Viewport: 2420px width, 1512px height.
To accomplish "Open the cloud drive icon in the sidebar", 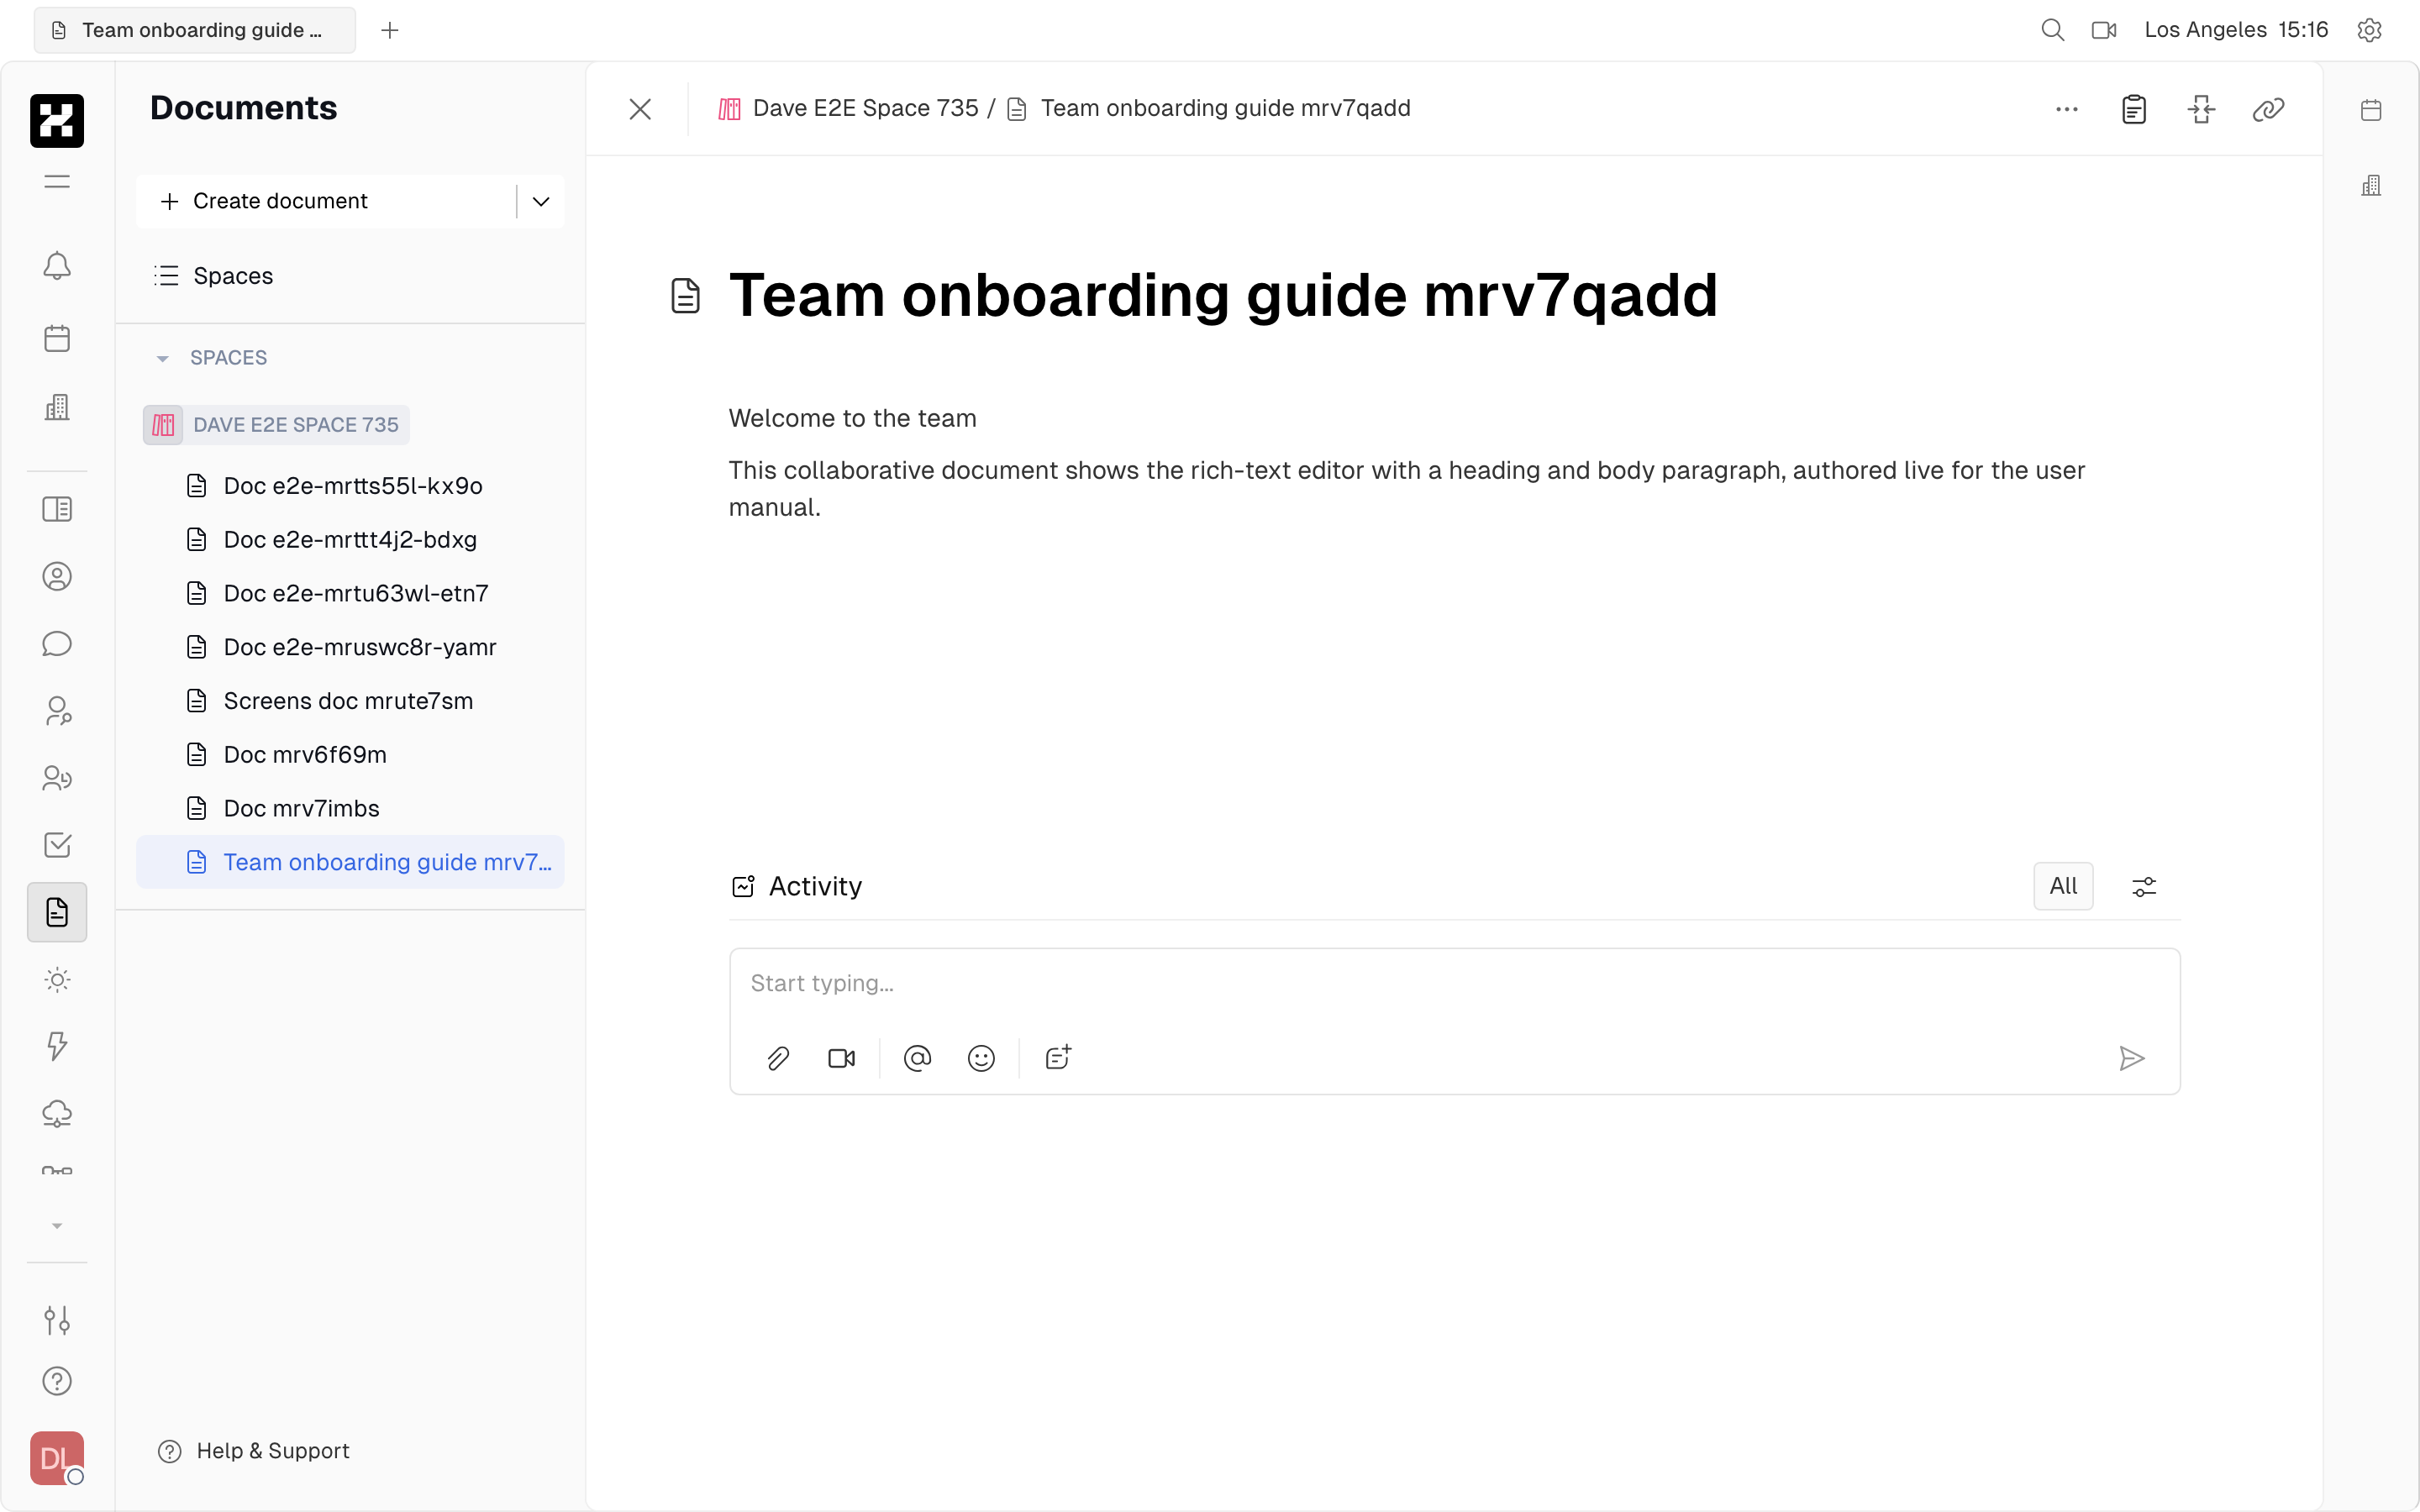I will [57, 1114].
